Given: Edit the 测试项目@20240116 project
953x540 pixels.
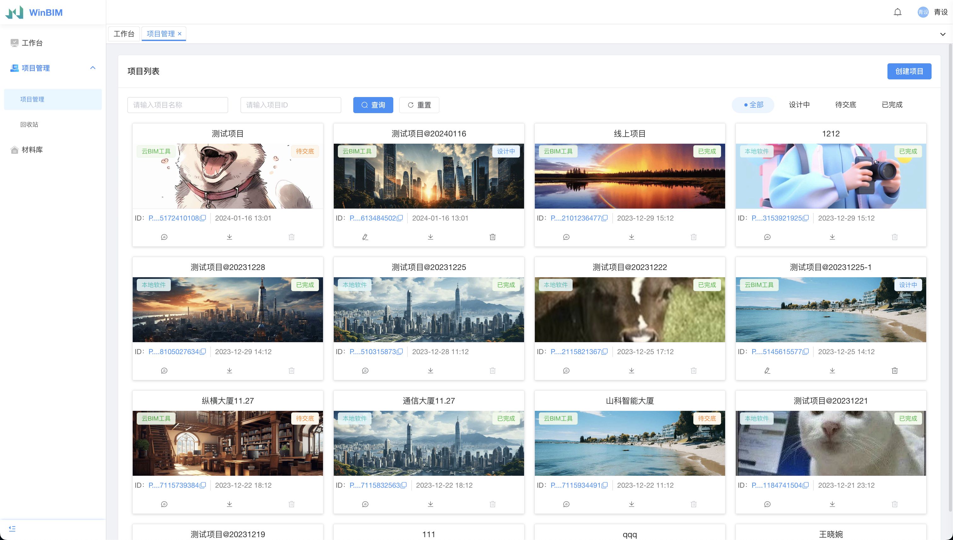Looking at the screenshot, I should pos(365,237).
